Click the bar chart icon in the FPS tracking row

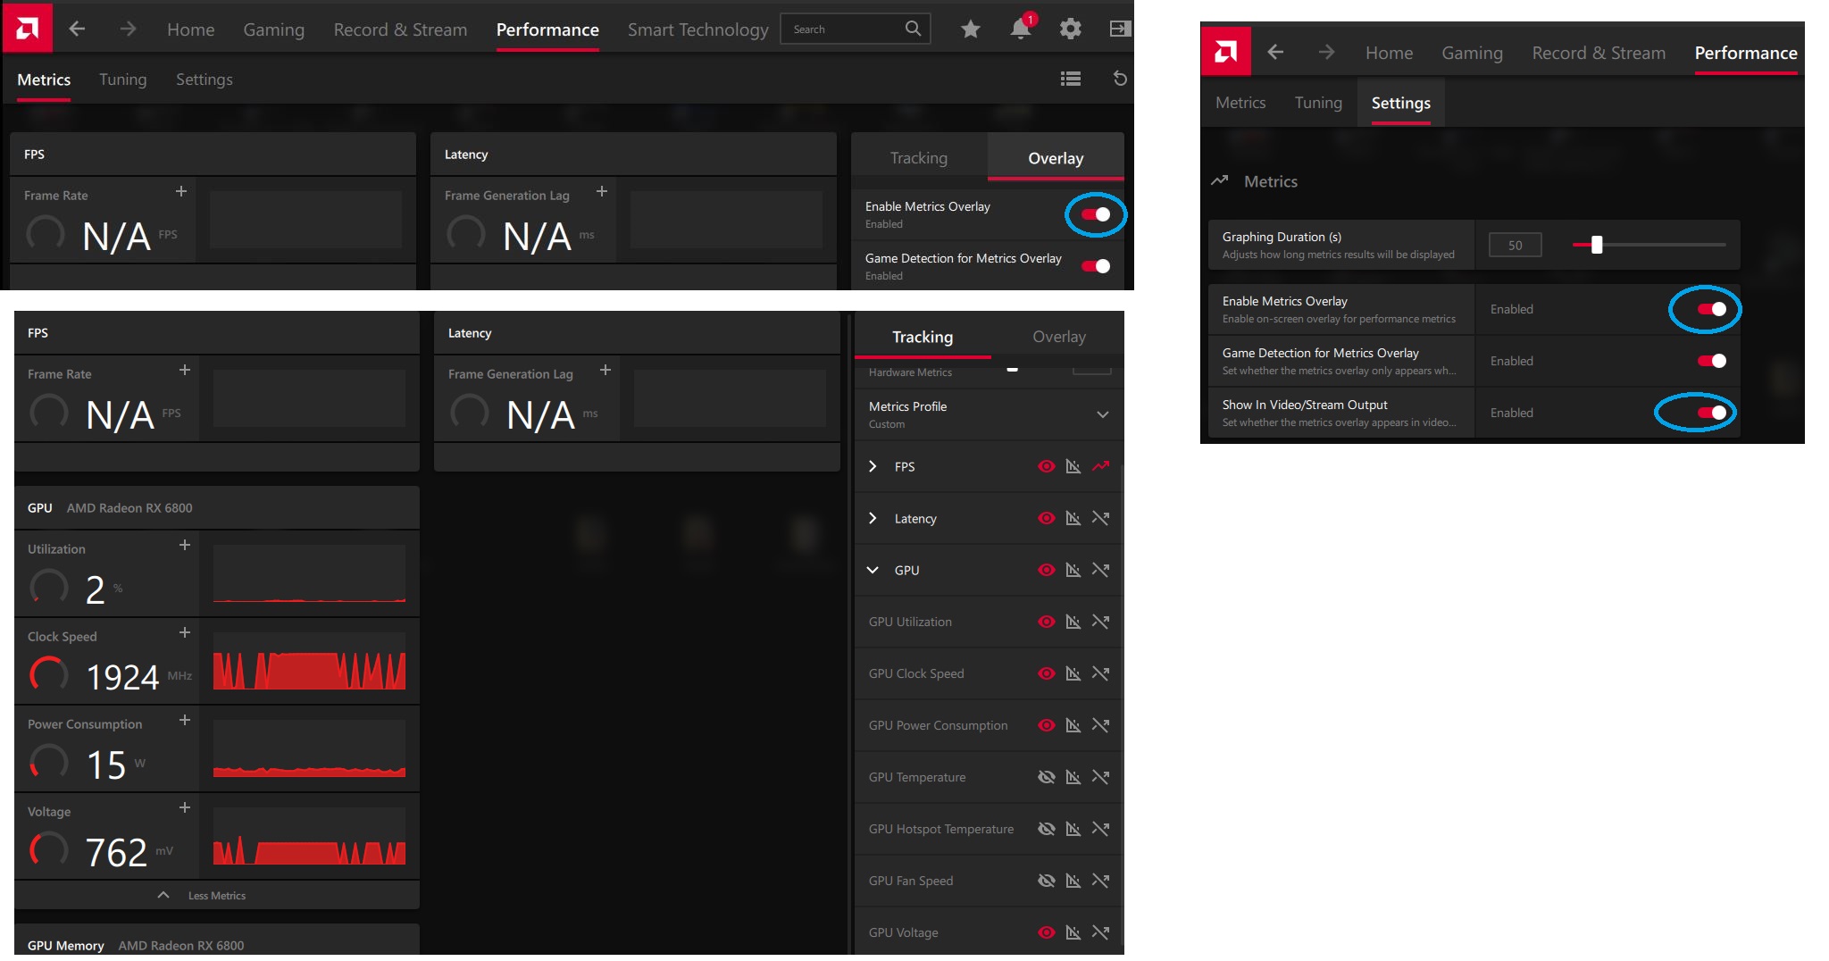[x=1073, y=466]
